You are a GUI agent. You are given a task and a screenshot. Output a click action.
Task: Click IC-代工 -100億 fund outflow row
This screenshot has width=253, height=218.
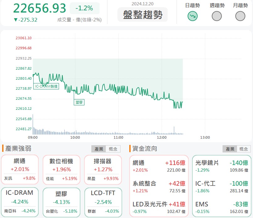(x=222, y=187)
